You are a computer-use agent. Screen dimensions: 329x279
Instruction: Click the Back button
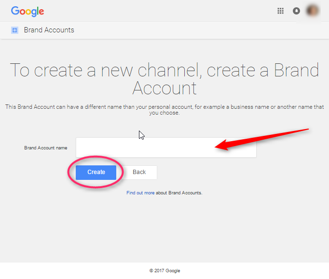click(139, 173)
